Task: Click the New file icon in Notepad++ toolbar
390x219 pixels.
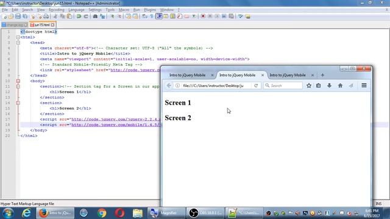Action: pos(4,16)
